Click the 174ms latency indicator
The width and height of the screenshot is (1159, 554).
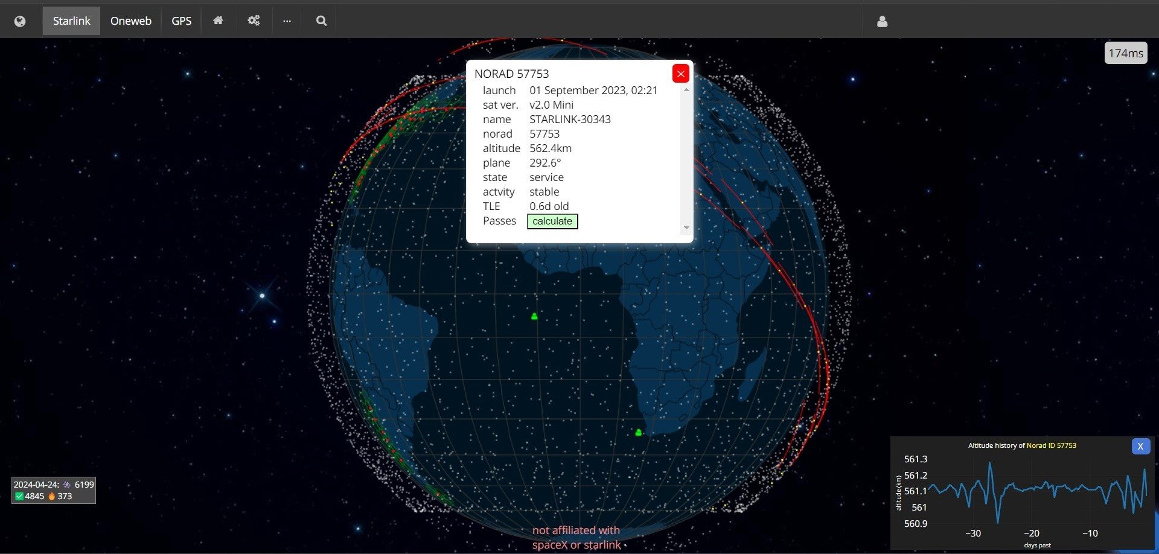coord(1126,53)
